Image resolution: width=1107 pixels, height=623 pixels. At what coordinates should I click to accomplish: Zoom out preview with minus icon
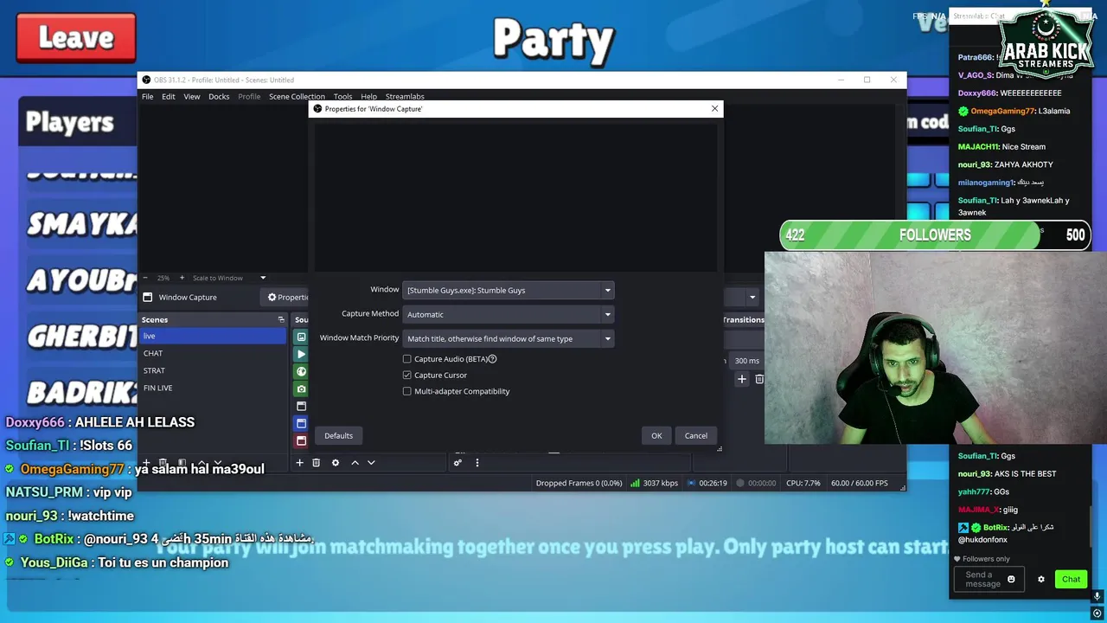[x=145, y=278]
